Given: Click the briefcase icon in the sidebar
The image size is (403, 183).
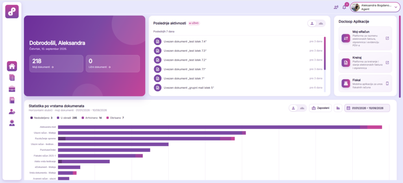Looking at the screenshot, I should 12,89.
